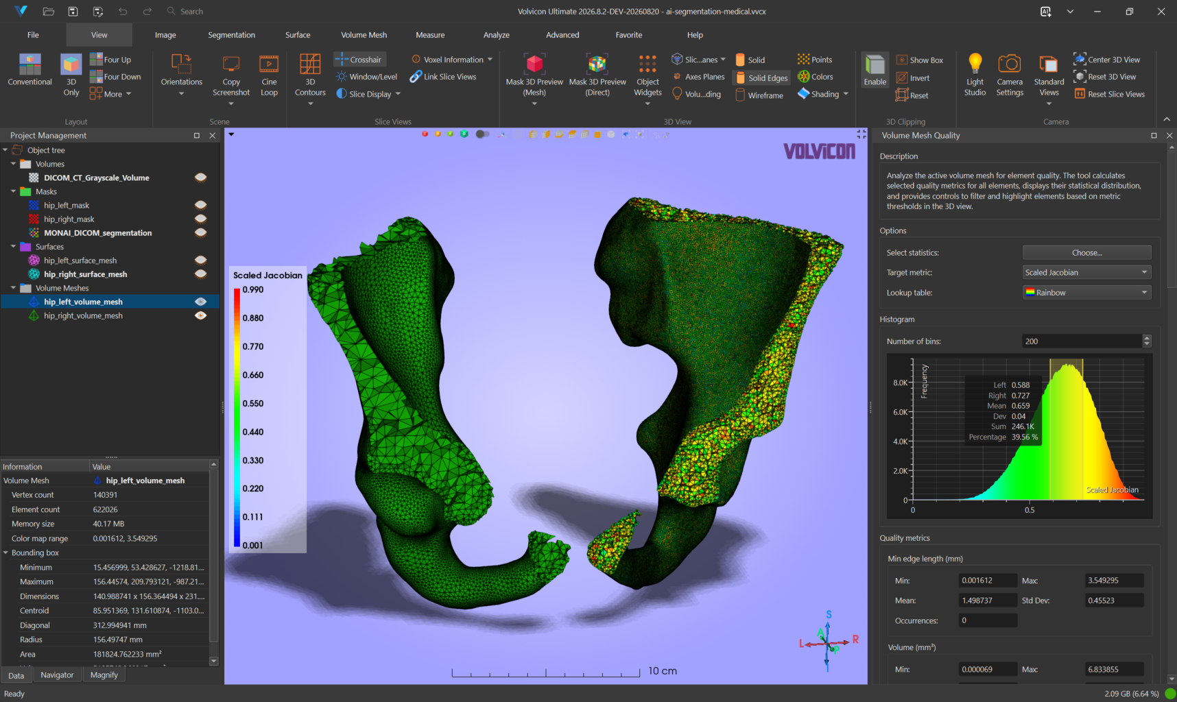Open Lookup table Rainbow dropdown
The height and width of the screenshot is (702, 1177).
click(x=1086, y=293)
